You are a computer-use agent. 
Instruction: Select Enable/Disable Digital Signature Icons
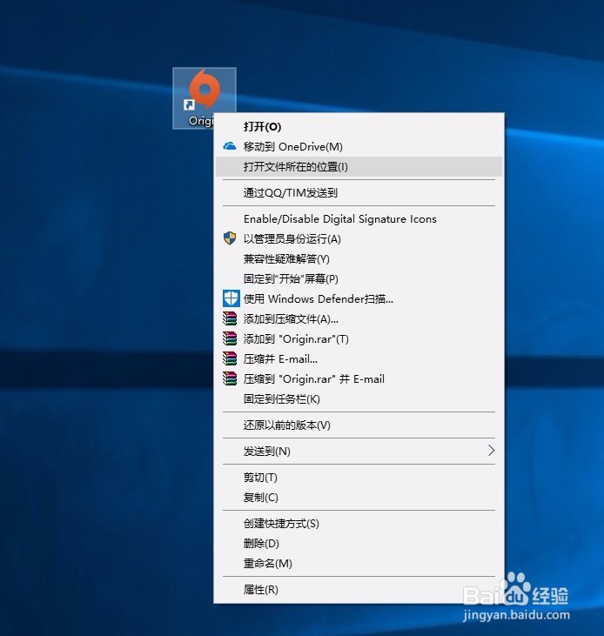(359, 219)
